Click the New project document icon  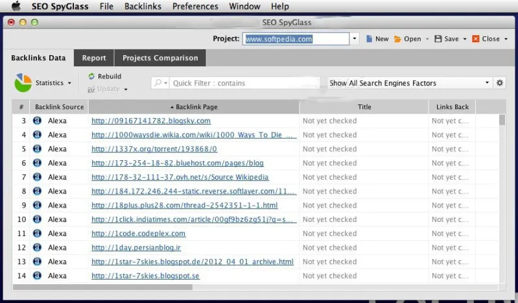pyautogui.click(x=369, y=39)
